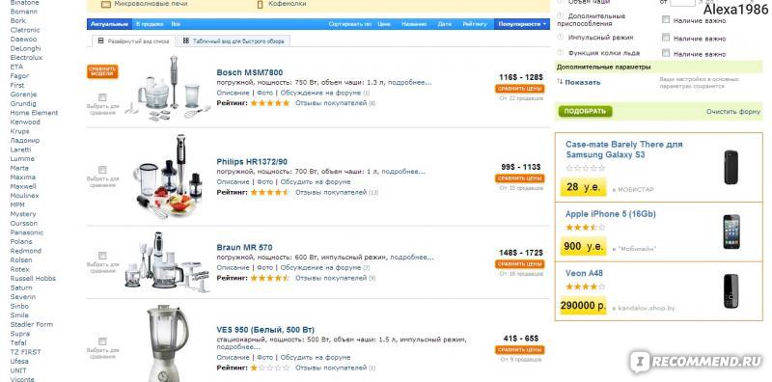The height and width of the screenshot is (382, 772).
Task: Expand additional parameters via Показать
Action: coord(583,82)
